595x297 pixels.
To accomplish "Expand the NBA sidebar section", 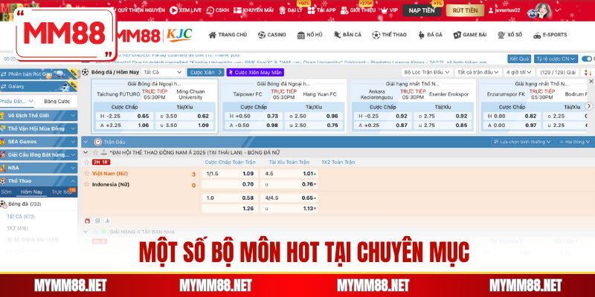I will (x=39, y=168).
